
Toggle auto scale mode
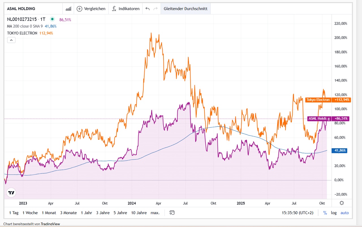344,213
